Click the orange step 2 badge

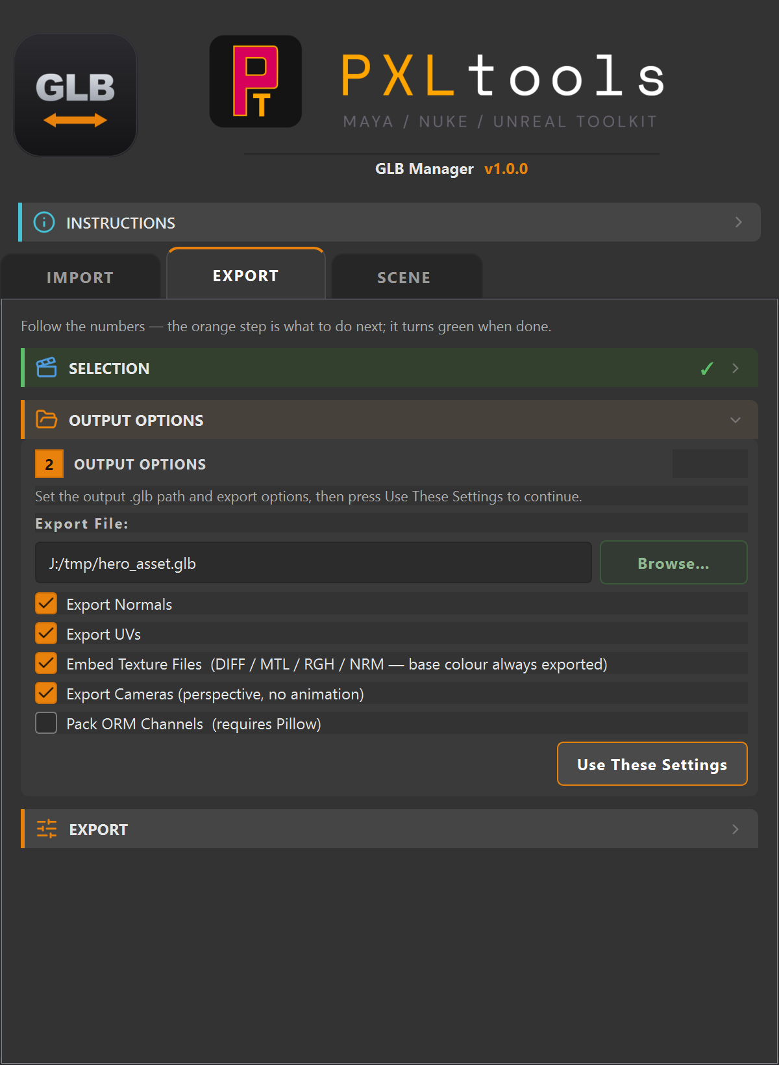(49, 464)
